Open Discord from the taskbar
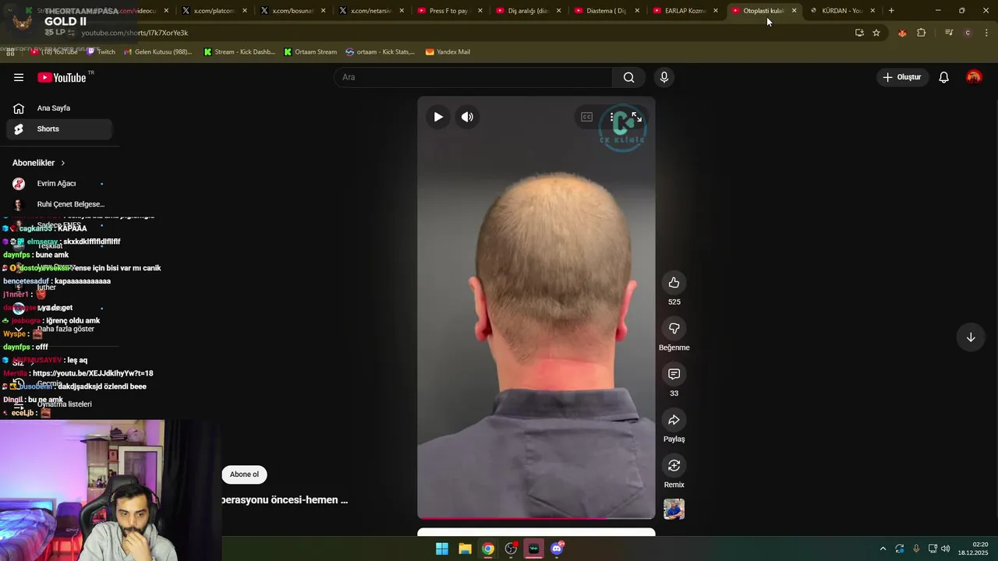The height and width of the screenshot is (561, 998). (557, 549)
